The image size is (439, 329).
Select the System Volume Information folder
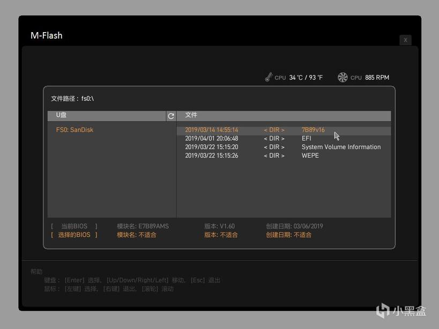pyautogui.click(x=341, y=147)
